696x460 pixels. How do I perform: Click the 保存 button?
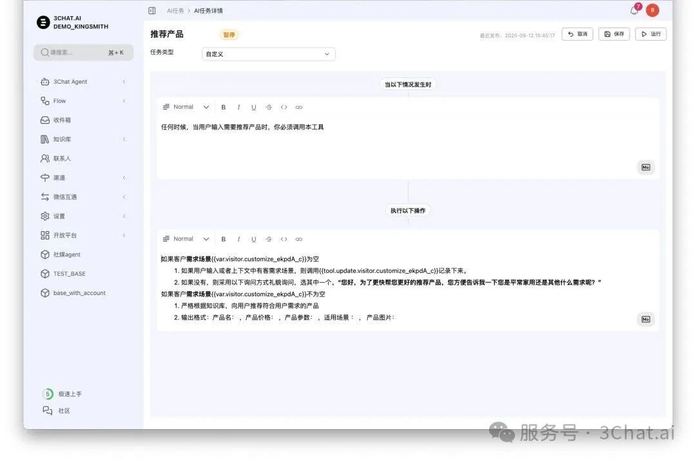click(614, 34)
